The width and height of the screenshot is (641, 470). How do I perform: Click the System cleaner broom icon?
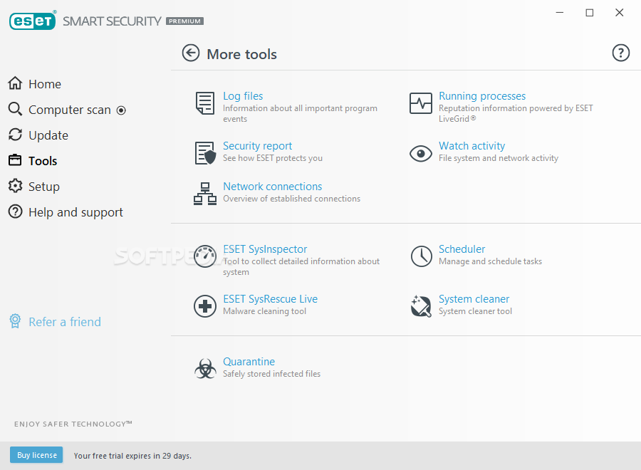[421, 306]
